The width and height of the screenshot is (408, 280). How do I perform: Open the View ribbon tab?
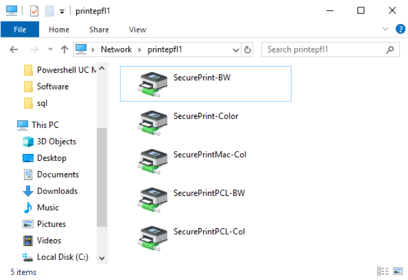[137, 30]
